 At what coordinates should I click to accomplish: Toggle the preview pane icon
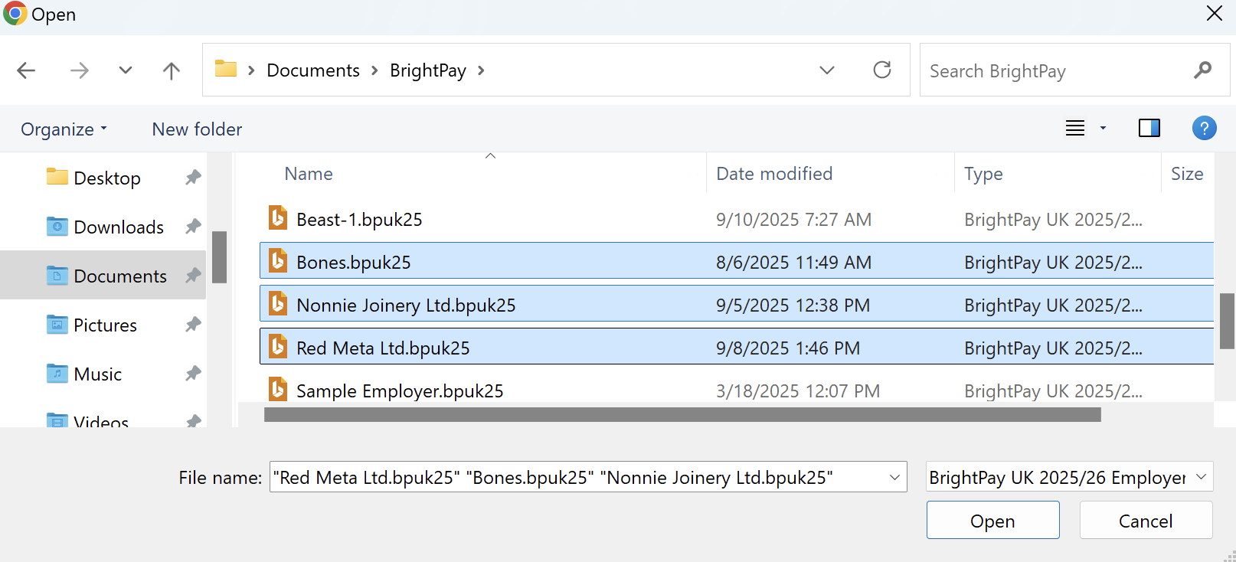[x=1149, y=128]
